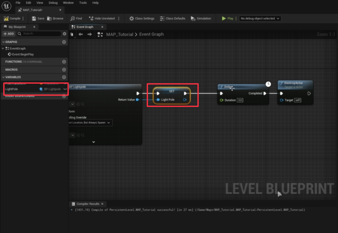Open the Tools menu
338x233 pixels.
(x=83, y=3)
